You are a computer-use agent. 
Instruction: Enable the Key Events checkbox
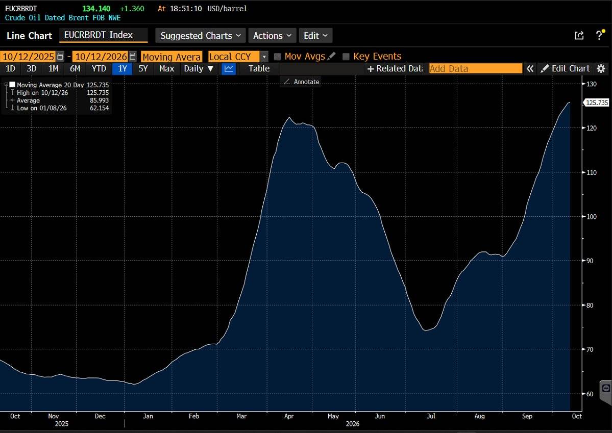346,57
